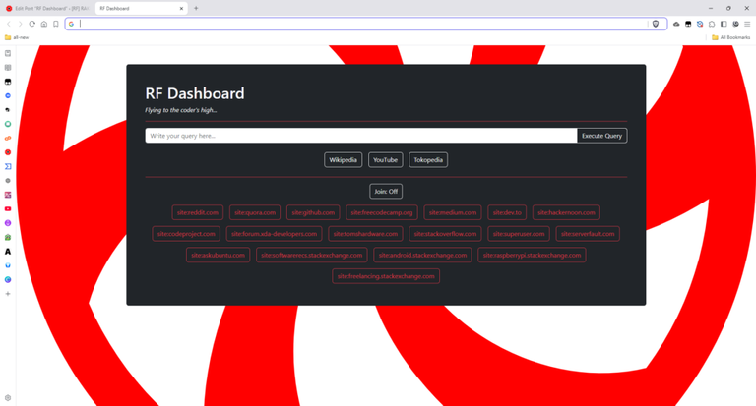Switch to the Edit Post tab
The height and width of the screenshot is (406, 756).
point(46,8)
